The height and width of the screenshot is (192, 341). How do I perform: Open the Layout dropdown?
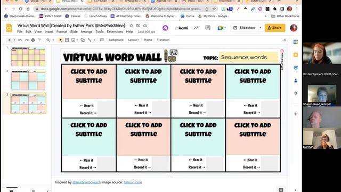(x=133, y=40)
